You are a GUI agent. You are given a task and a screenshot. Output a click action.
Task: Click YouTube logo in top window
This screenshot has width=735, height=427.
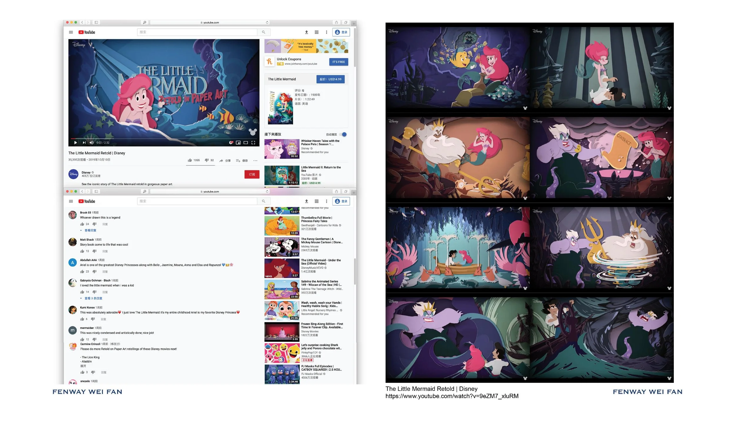click(87, 32)
